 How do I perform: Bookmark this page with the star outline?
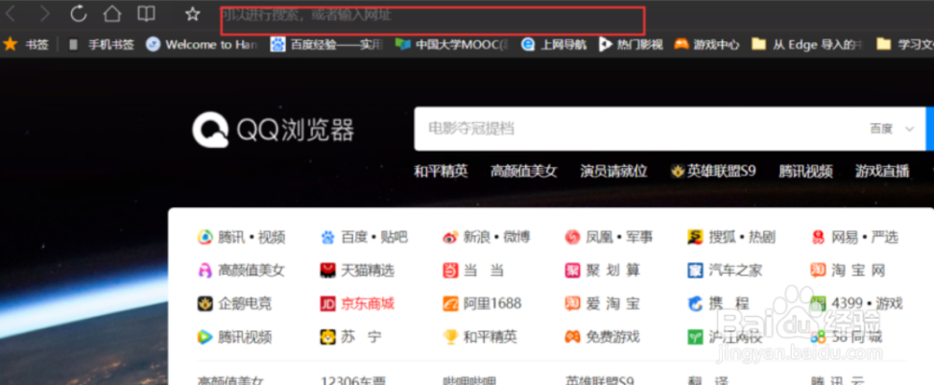point(192,14)
